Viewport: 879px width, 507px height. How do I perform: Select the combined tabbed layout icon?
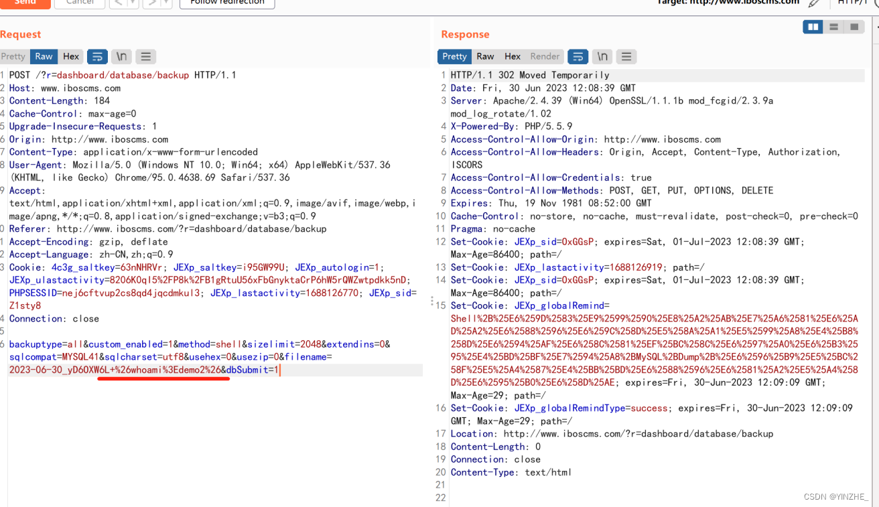[854, 27]
